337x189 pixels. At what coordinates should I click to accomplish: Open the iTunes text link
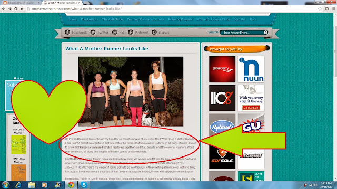coord(164,33)
